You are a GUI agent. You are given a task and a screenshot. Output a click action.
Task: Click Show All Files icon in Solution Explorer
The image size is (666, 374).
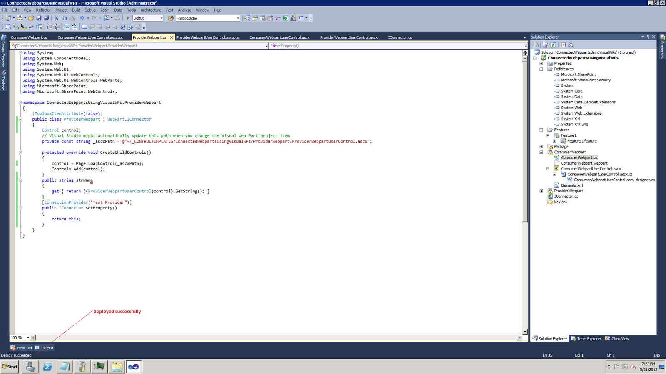[x=545, y=45]
